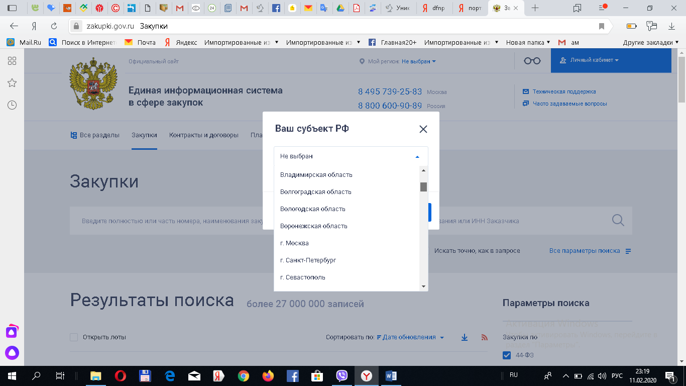The width and height of the screenshot is (686, 386).
Task: Toggle the 'Открыть лоты' checkbox
Action: [x=74, y=337]
